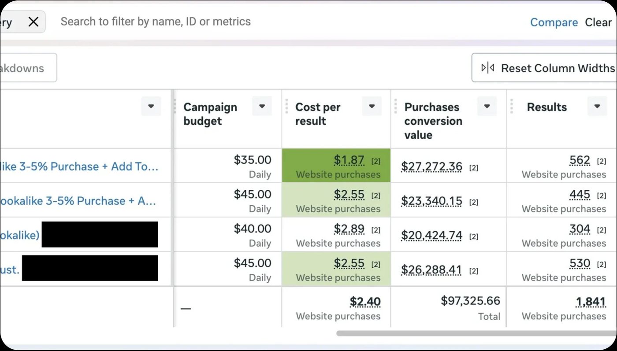The width and height of the screenshot is (617, 351).
Task: Grab Results column drag handle
Action: (x=512, y=106)
